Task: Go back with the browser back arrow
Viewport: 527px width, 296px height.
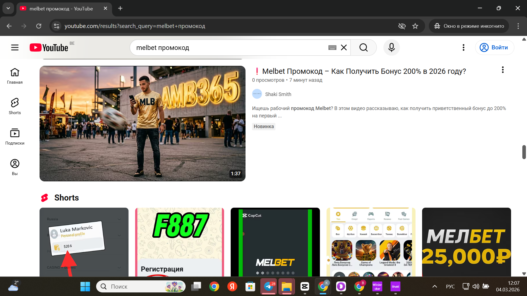Action: click(x=9, y=26)
